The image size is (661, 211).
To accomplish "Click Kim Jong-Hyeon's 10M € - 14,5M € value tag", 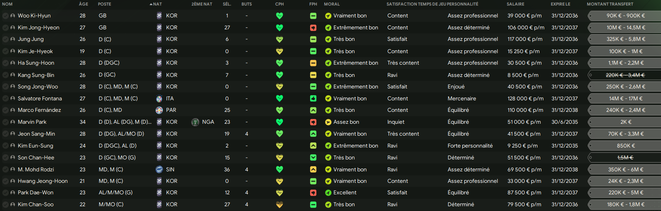I will click(625, 28).
